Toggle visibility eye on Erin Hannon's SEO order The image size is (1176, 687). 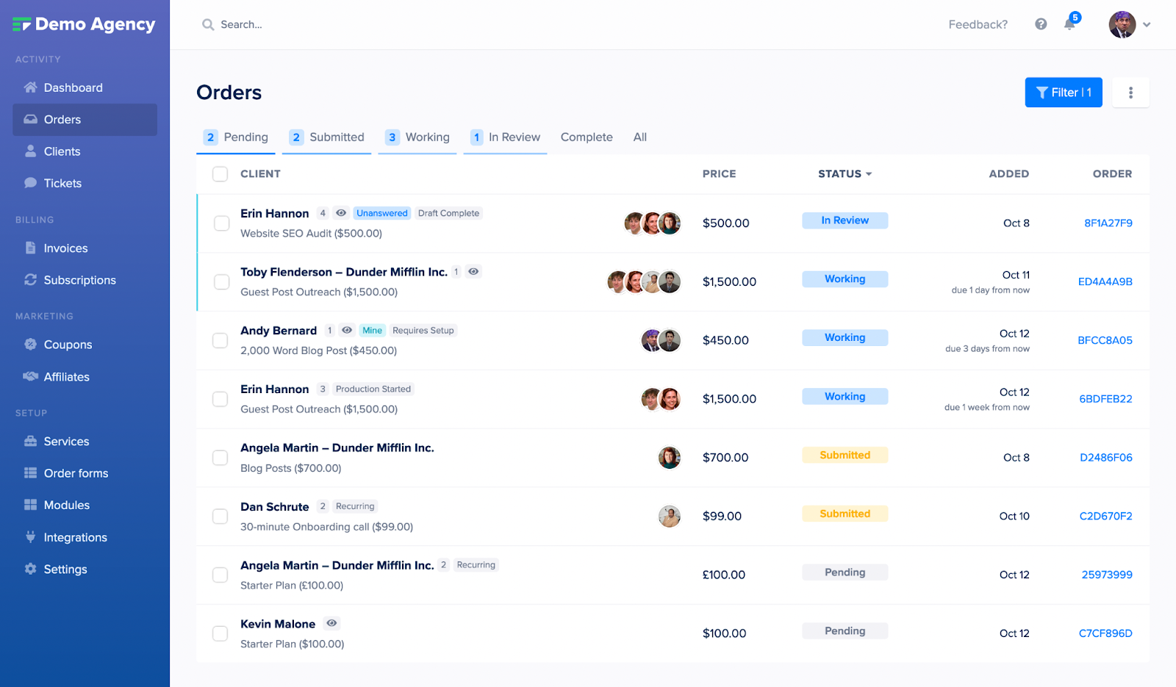tap(340, 212)
